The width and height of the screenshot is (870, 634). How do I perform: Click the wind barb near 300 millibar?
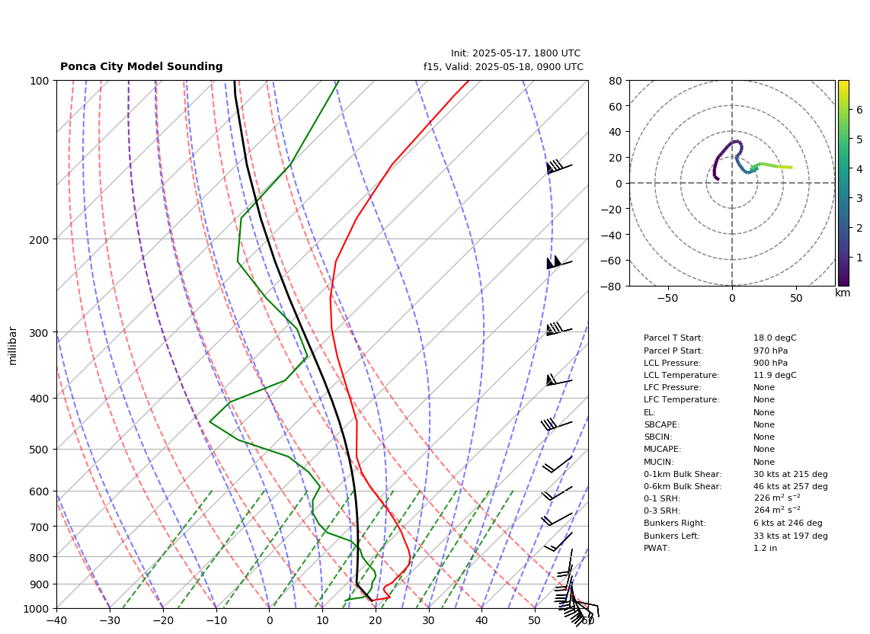559,329
